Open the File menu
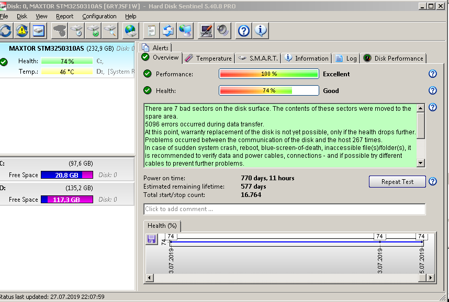Viewport: 449px width, 302px height. [x=4, y=16]
